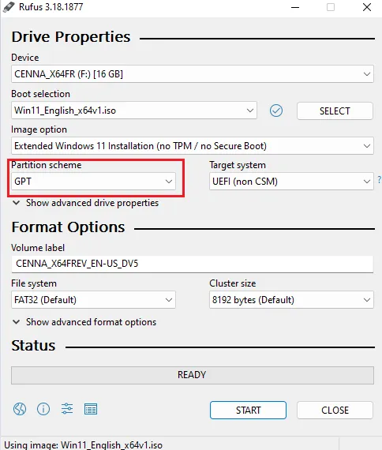Click the 'File system' label

[34, 283]
